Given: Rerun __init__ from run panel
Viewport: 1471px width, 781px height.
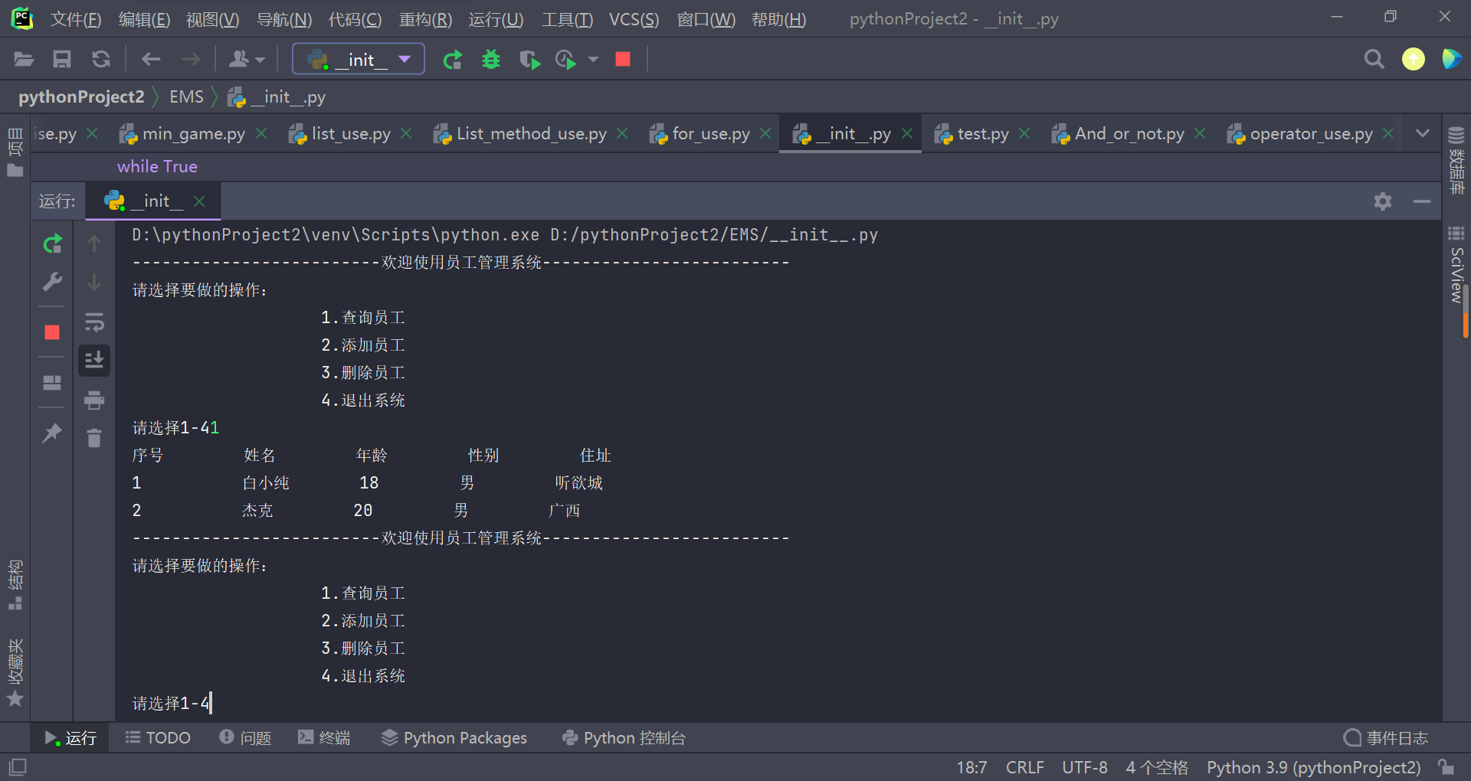Looking at the screenshot, I should tap(52, 244).
